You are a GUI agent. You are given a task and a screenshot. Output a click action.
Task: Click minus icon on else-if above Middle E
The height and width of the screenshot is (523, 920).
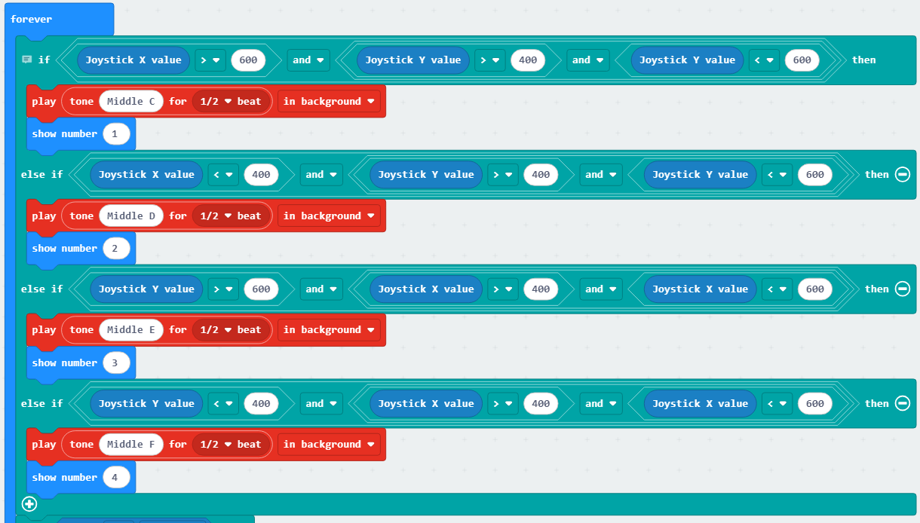click(x=902, y=289)
